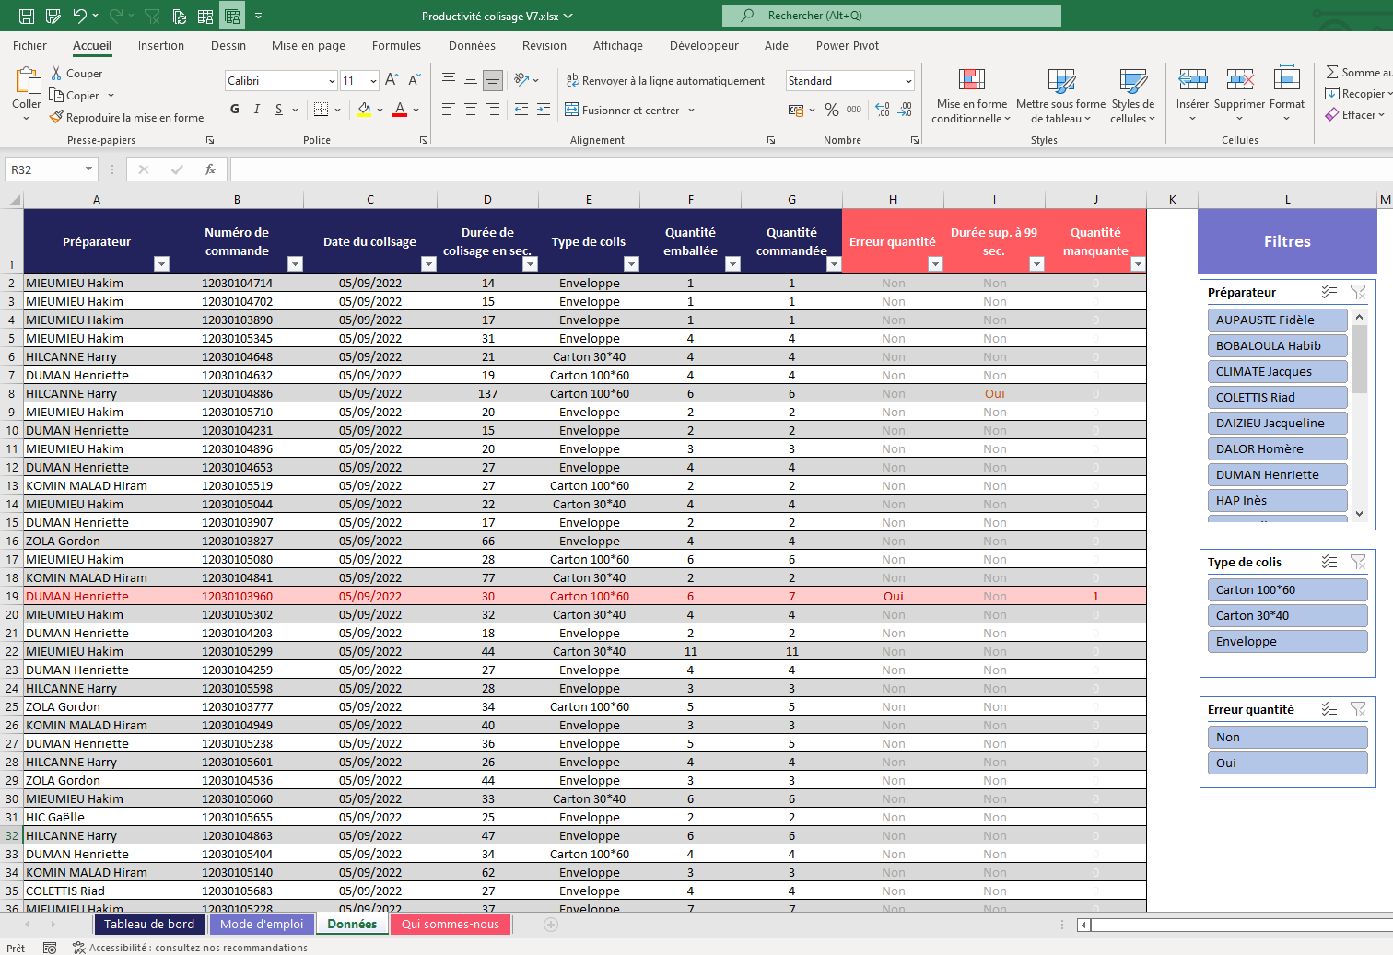Click Reproduire la mise en forme
Image resolution: width=1393 pixels, height=955 pixels.
126,118
